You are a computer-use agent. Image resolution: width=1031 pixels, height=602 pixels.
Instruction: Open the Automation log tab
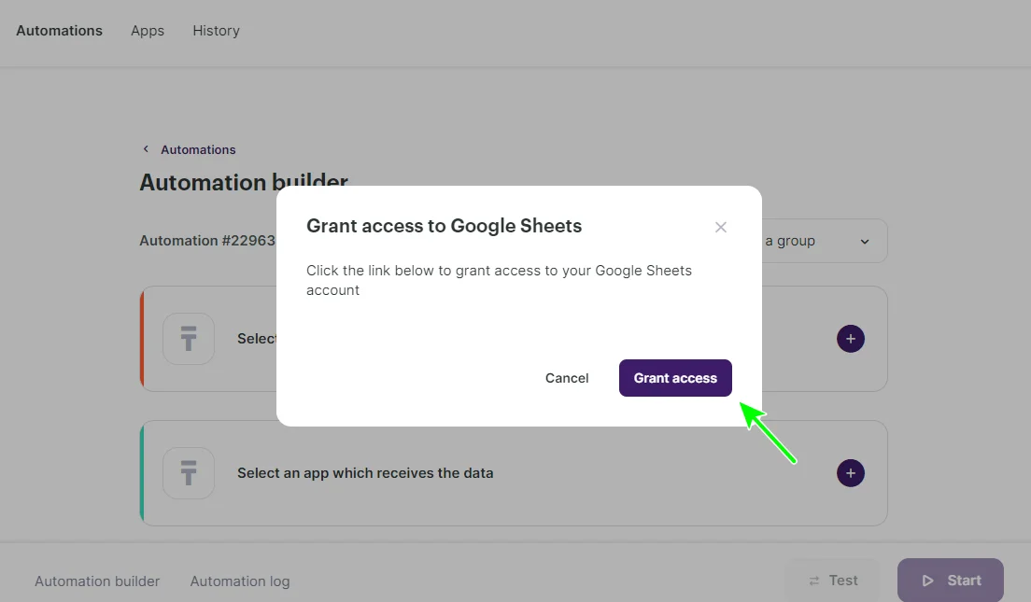(240, 581)
